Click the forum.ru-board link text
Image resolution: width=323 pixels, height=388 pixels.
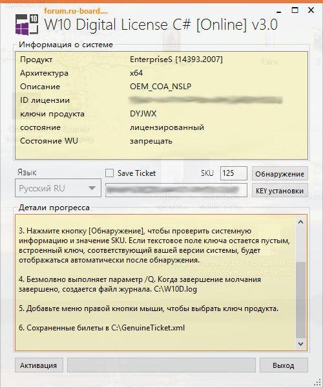pyautogui.click(x=76, y=11)
